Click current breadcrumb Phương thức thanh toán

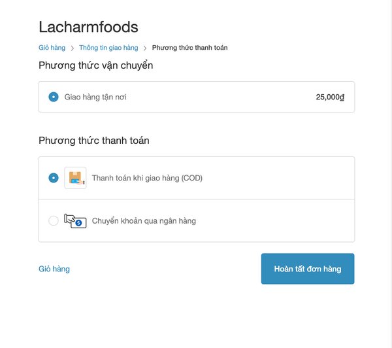coord(189,48)
